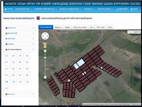Click the map zoom slider handle

(45, 58)
